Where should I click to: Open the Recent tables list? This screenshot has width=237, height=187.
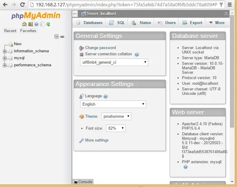10,31
